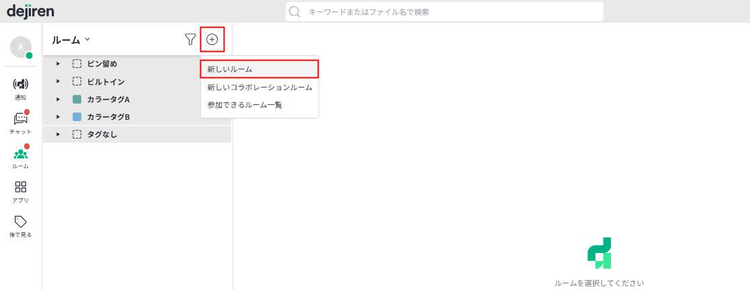Open the 'See later' tag icon

point(20,222)
